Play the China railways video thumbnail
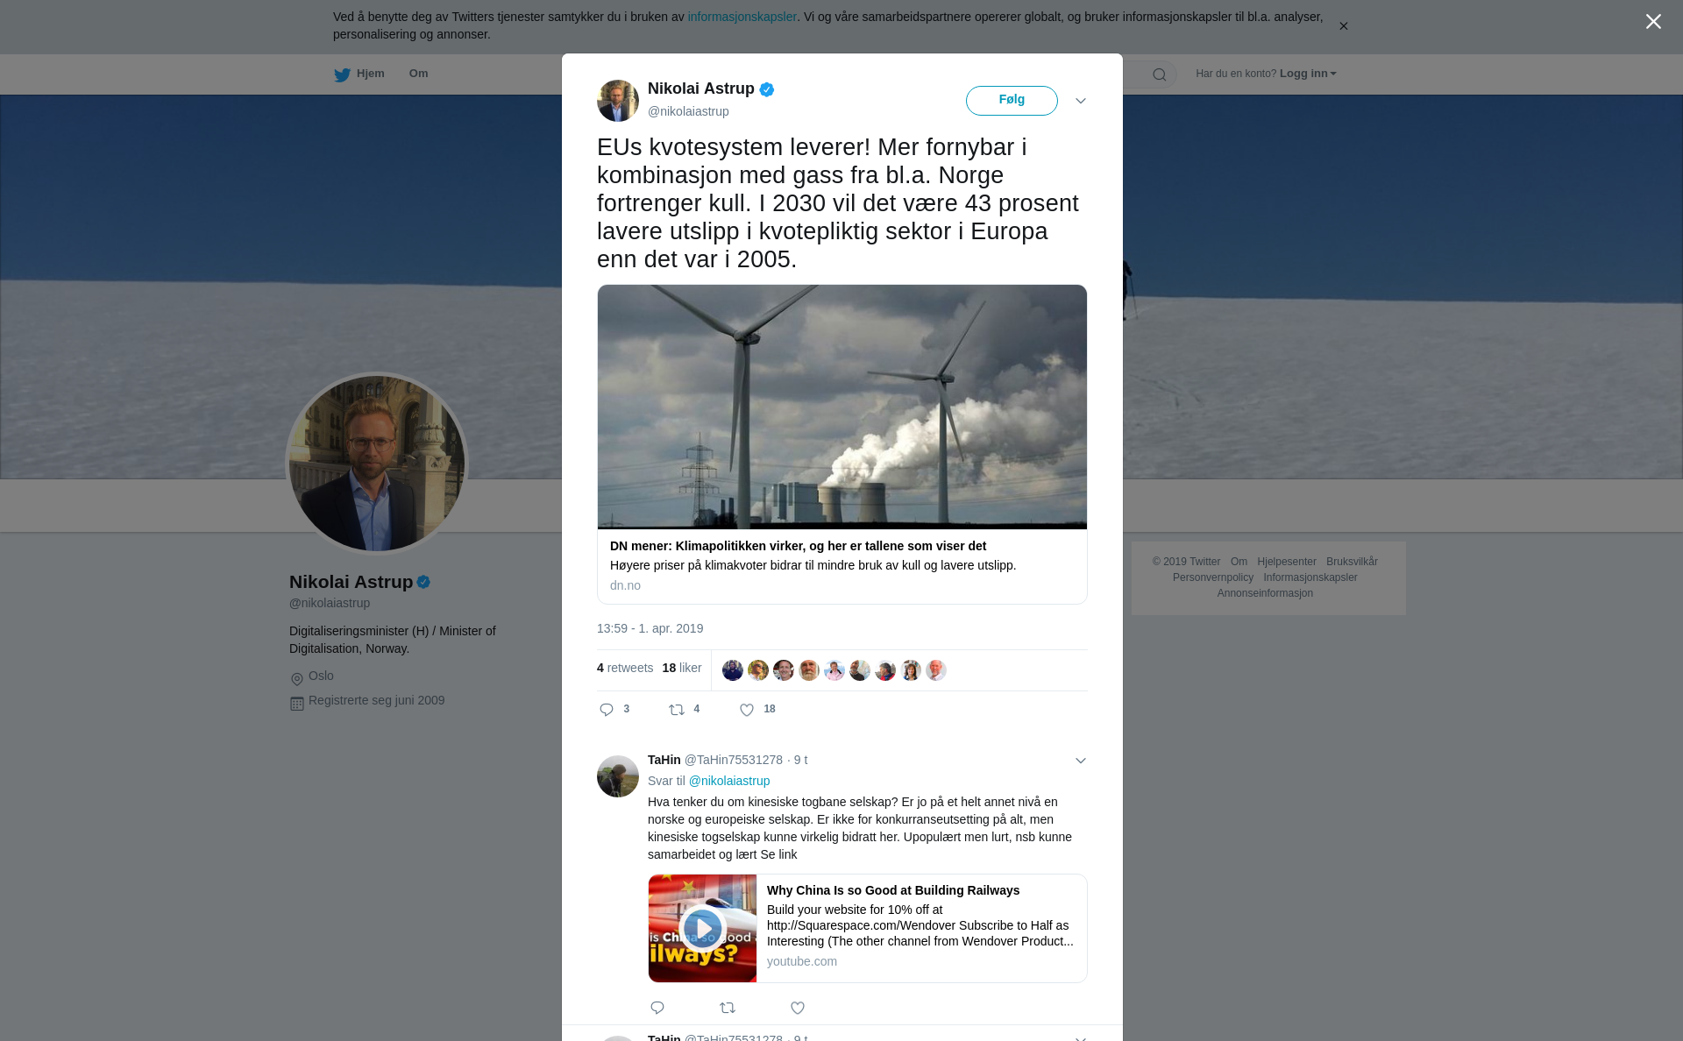The width and height of the screenshot is (1683, 1041). (702, 928)
